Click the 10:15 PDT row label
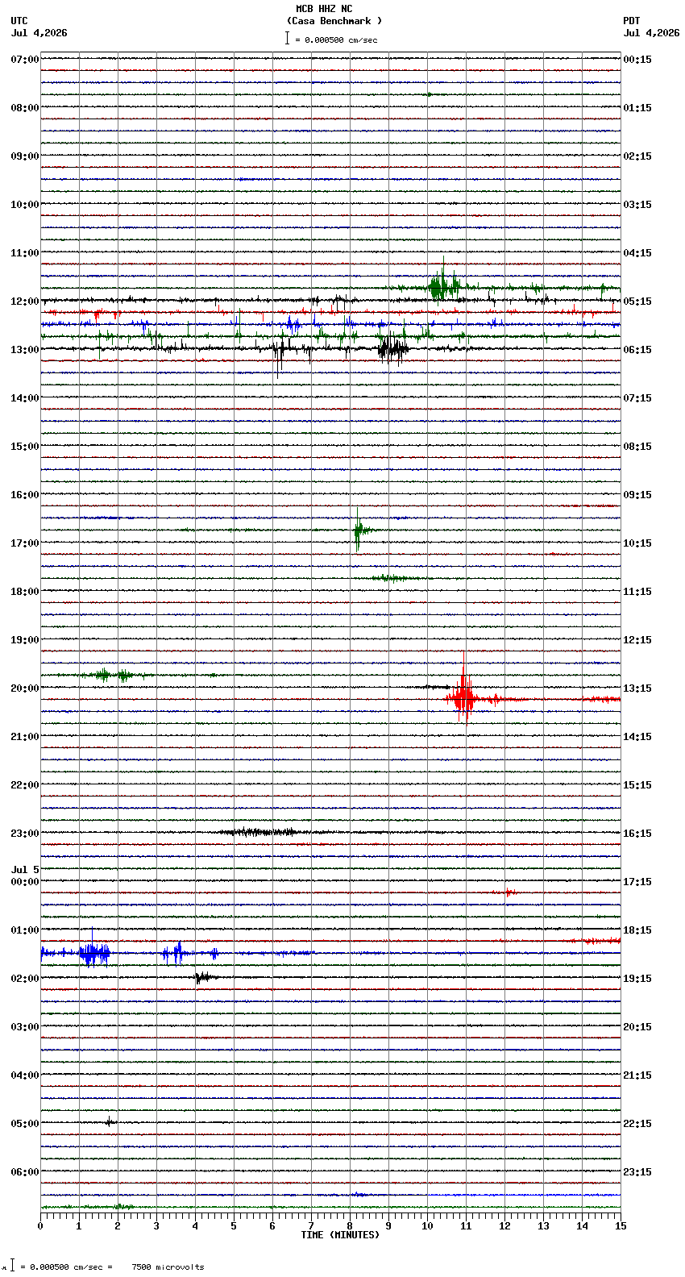 (x=637, y=543)
